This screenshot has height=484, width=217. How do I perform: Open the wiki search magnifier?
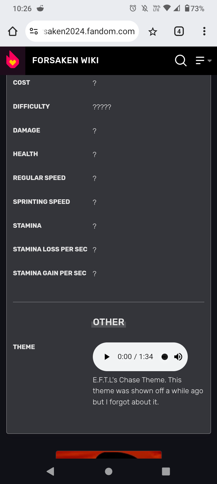pos(181,60)
